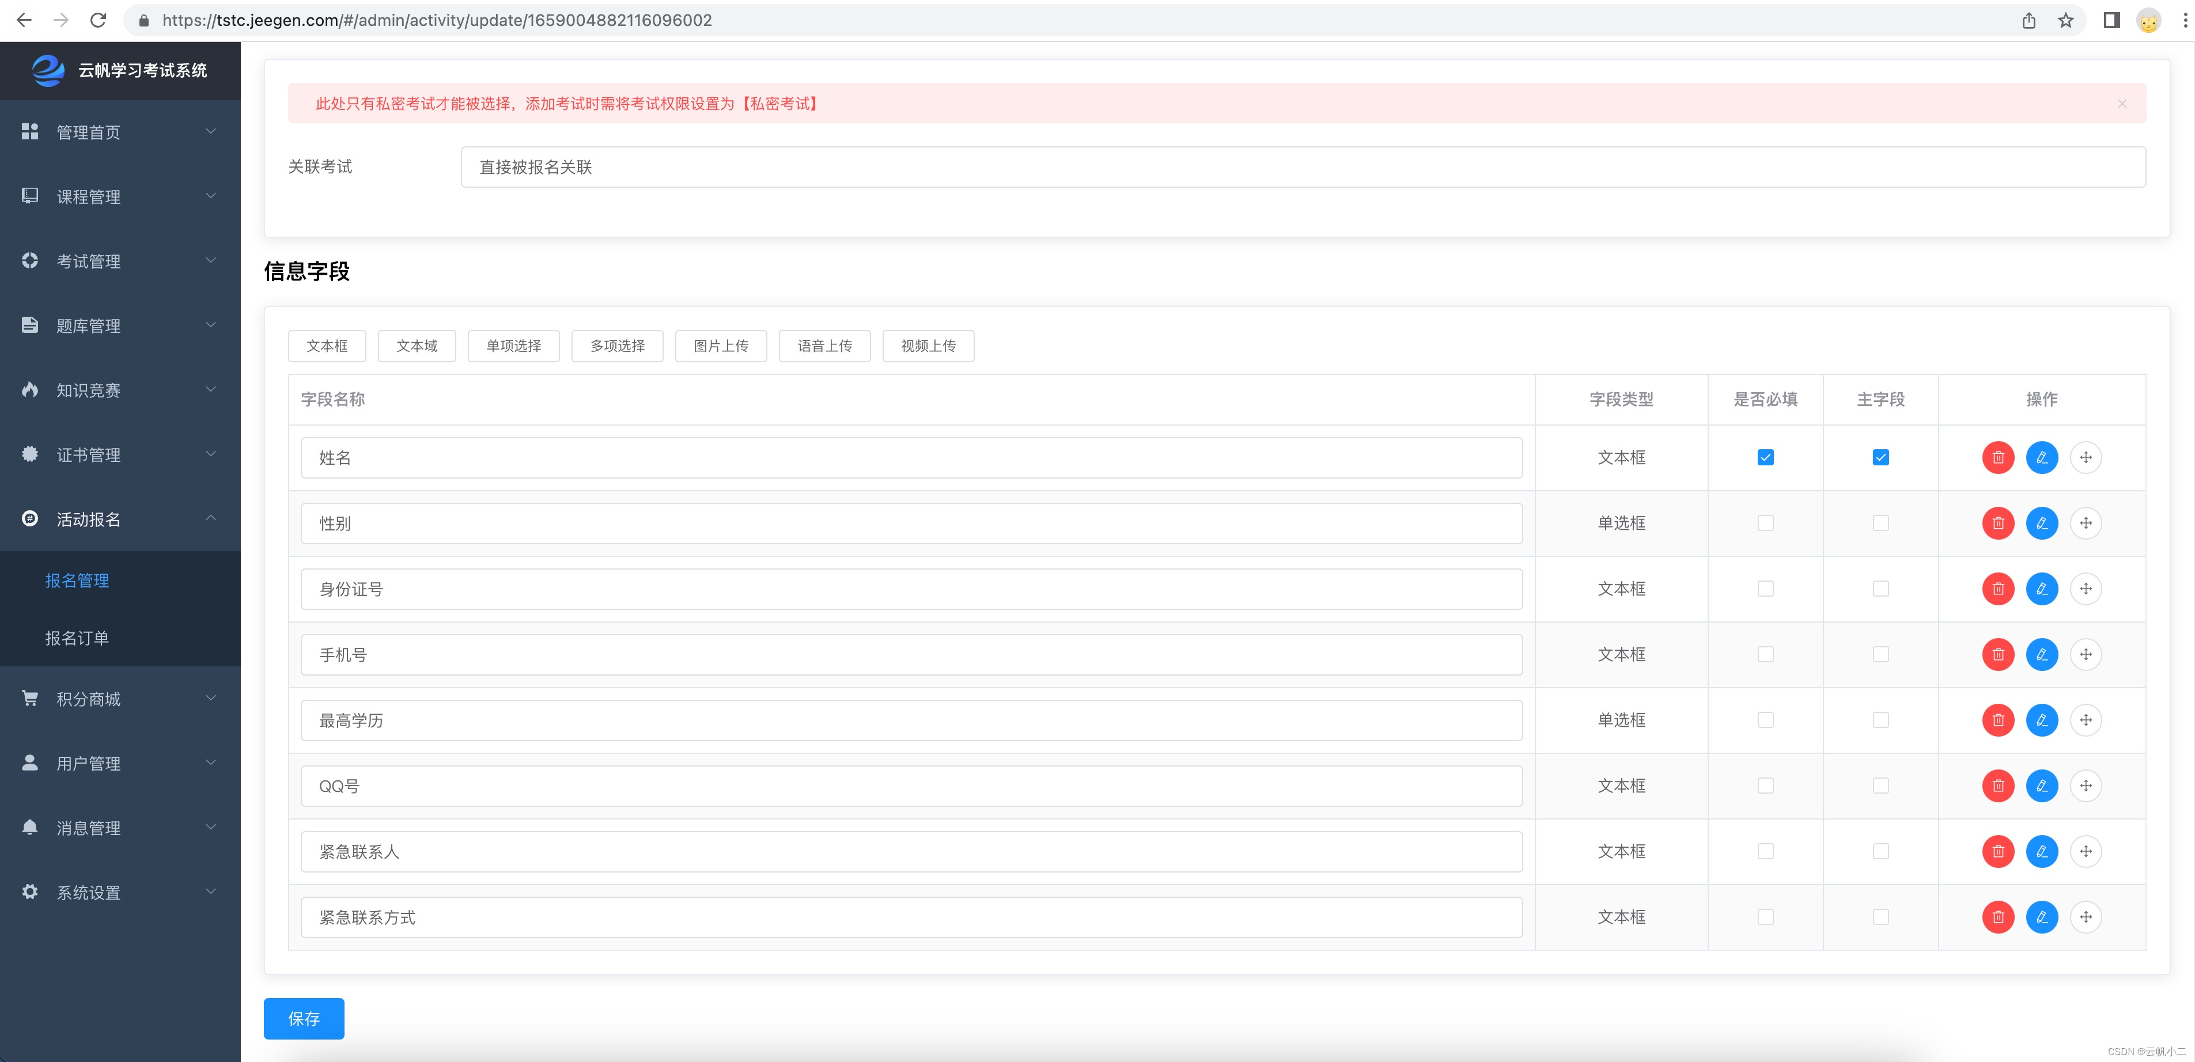Expand 知识竞赛 sidebar menu

pos(120,390)
